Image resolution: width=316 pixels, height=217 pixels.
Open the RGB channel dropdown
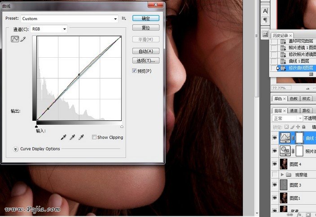point(46,29)
